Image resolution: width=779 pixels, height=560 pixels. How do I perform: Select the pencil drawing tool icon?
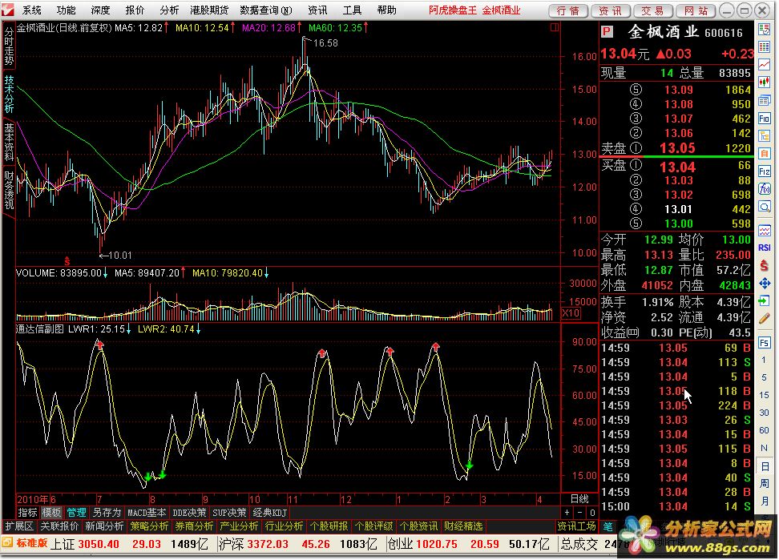(764, 319)
